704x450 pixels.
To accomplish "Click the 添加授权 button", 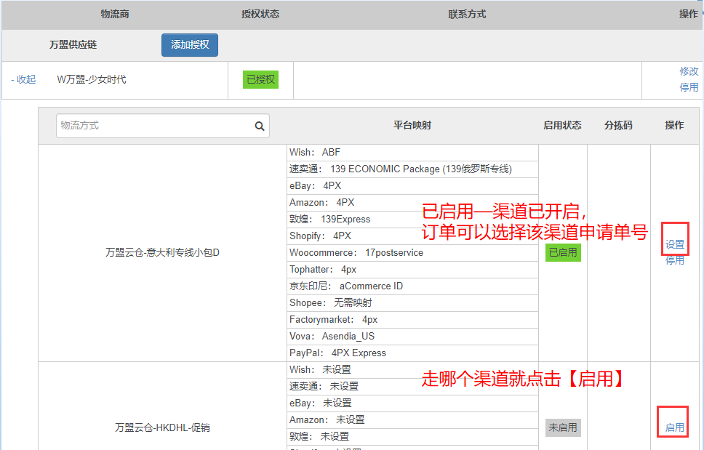I will pyautogui.click(x=190, y=45).
